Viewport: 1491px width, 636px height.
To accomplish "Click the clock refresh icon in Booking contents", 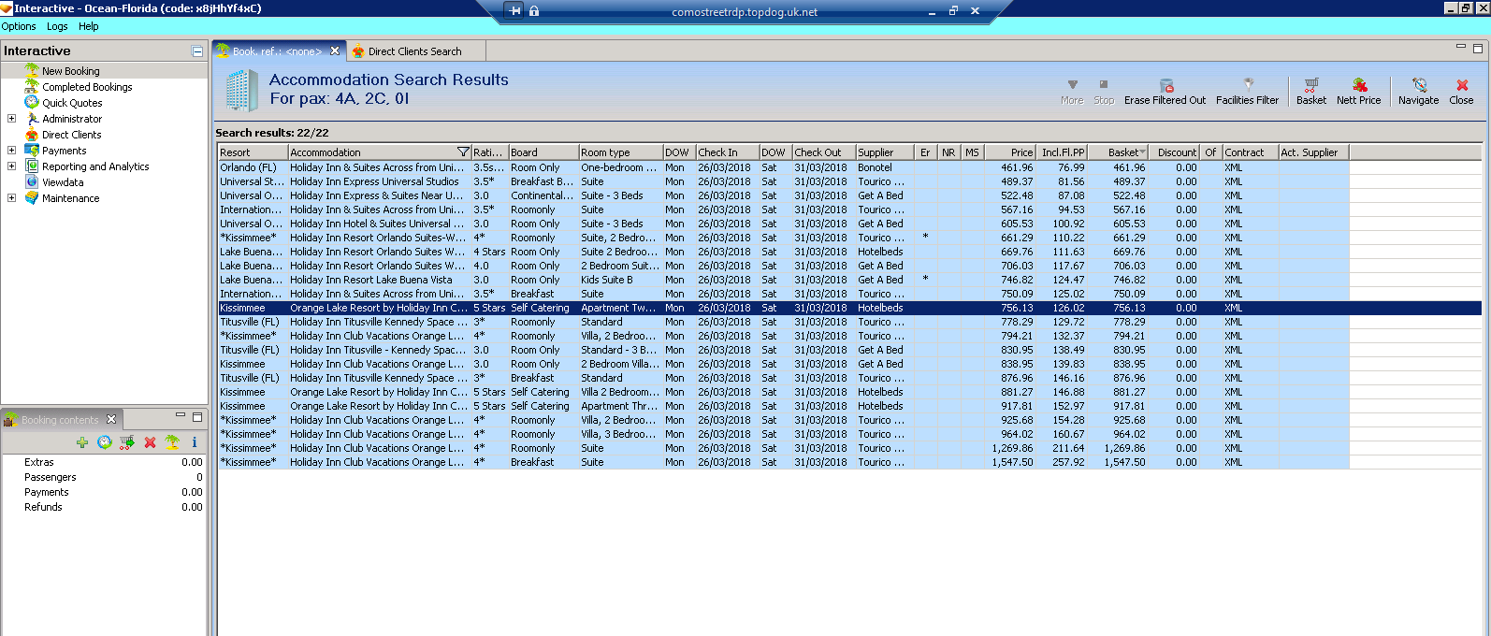I will coord(105,442).
